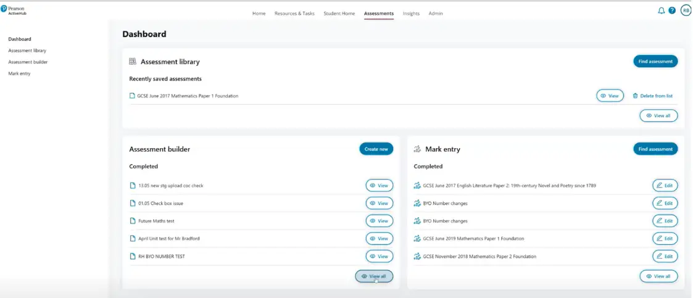This screenshot has height=298, width=693.
Task: Click mark entry icon for BYO Number changes
Action: pyautogui.click(x=417, y=203)
